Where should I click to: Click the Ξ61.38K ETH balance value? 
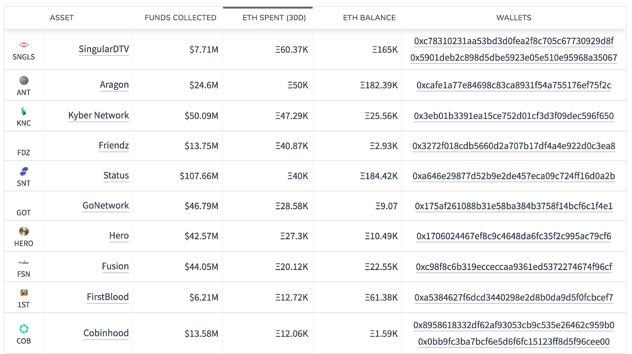coord(381,298)
